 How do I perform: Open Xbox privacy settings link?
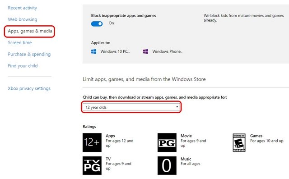click(29, 88)
